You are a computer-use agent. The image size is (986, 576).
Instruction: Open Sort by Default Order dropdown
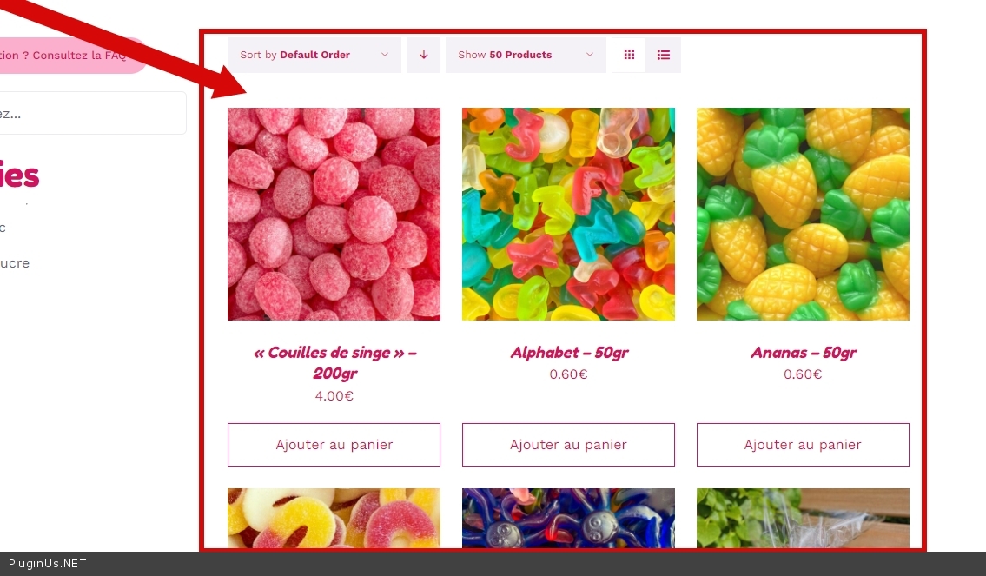[x=314, y=55]
